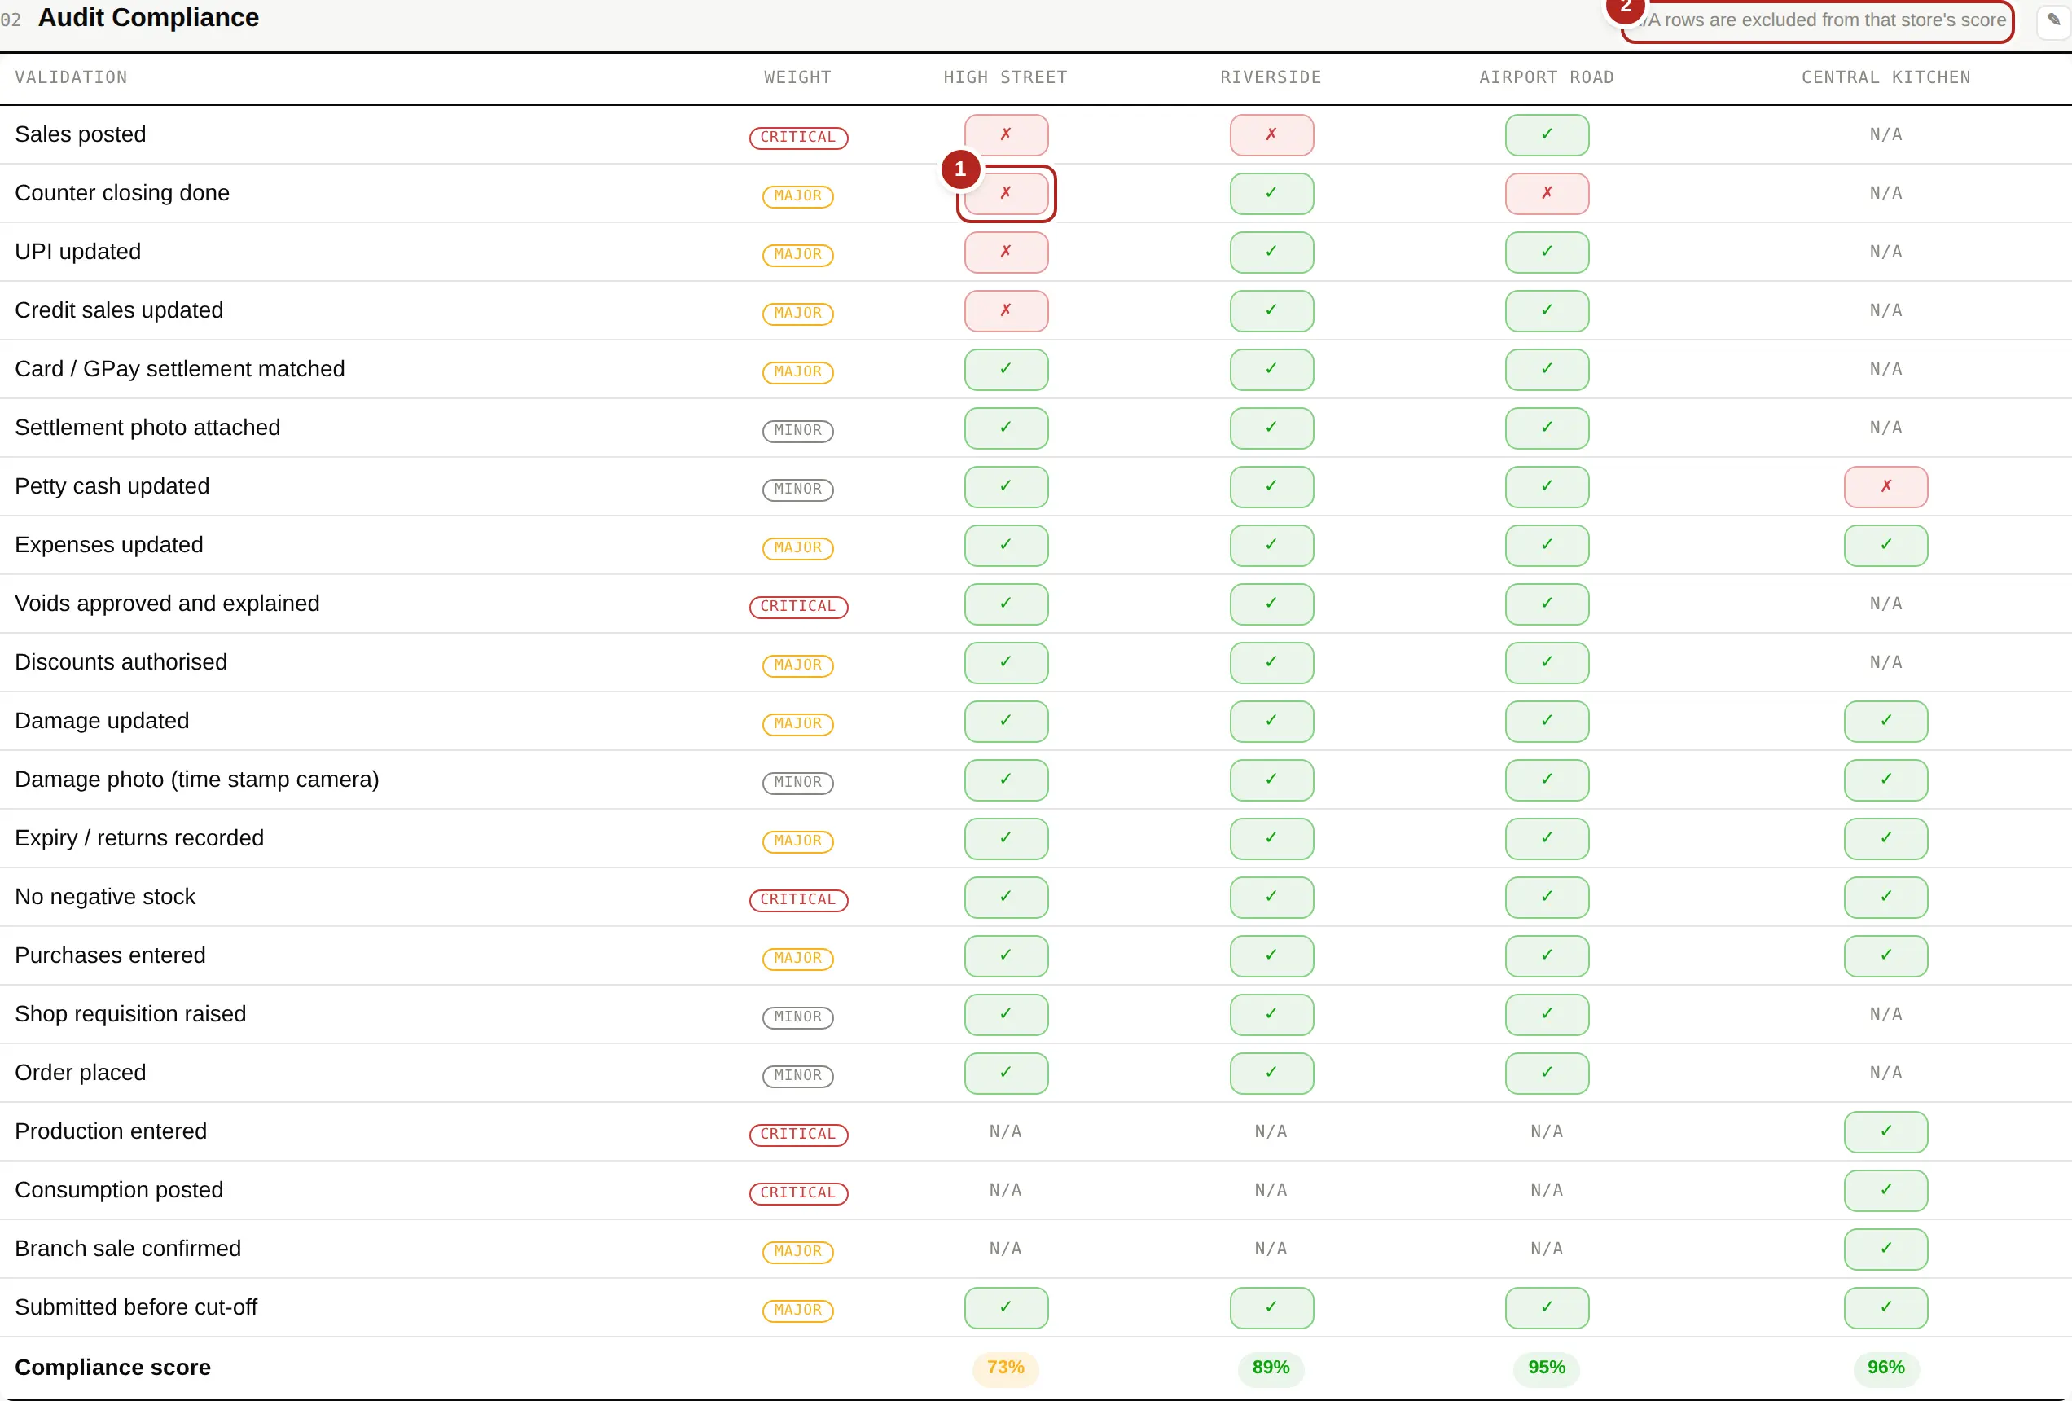Select the High Street column header
Screen dimensions: 2072x1401
pos(1006,77)
